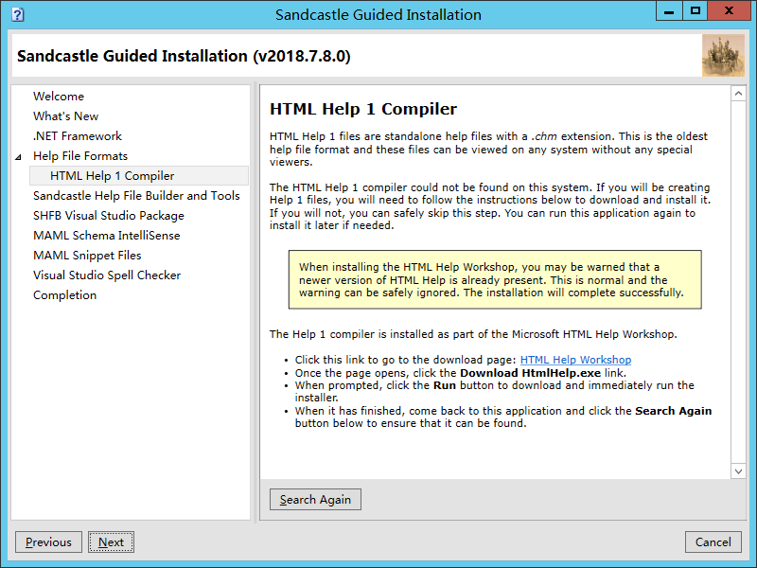Viewport: 757px width, 568px height.
Task: Click the yellow warning note box
Action: click(495, 279)
